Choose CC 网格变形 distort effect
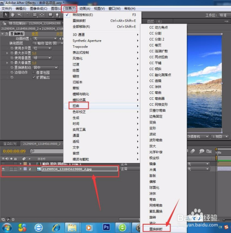231x233 pixels. coord(164,105)
